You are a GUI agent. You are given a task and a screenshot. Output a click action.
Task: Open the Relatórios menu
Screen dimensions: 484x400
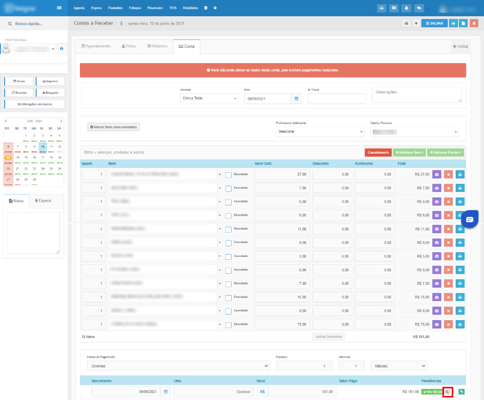tap(190, 8)
